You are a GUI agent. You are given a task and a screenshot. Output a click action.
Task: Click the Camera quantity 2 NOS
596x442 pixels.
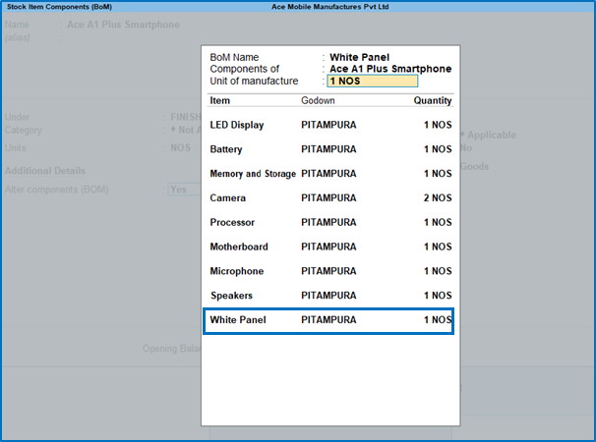click(438, 198)
